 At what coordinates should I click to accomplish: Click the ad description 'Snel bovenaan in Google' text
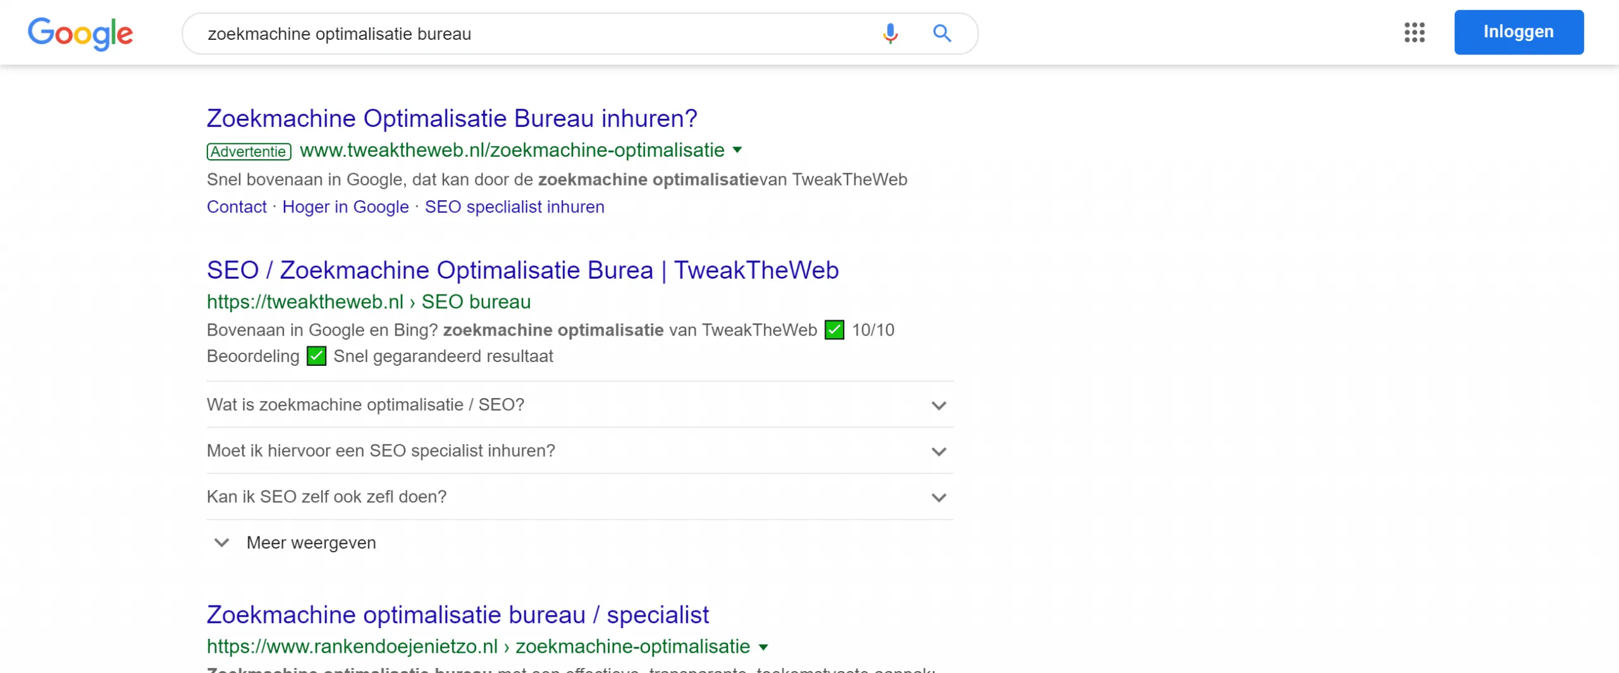tap(557, 179)
